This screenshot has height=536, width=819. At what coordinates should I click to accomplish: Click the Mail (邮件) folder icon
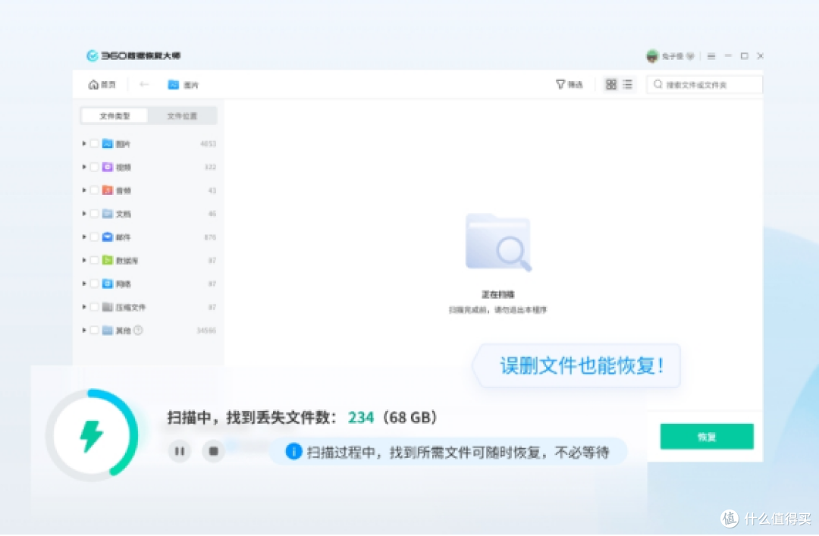(108, 237)
